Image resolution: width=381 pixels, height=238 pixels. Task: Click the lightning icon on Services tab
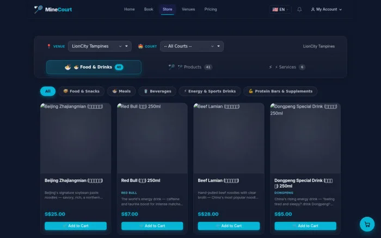(x=271, y=67)
